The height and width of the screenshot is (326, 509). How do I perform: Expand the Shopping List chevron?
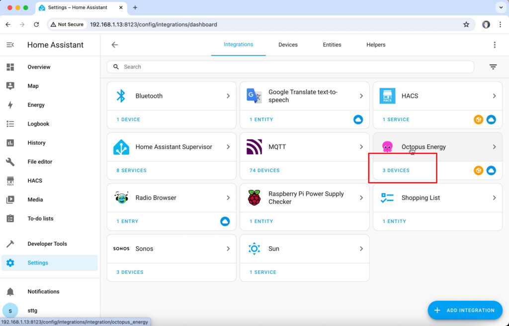(495, 197)
